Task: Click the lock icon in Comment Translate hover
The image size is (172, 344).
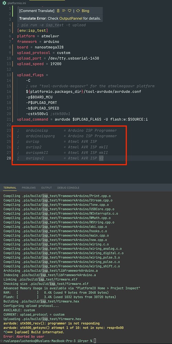Action: (x=58, y=11)
